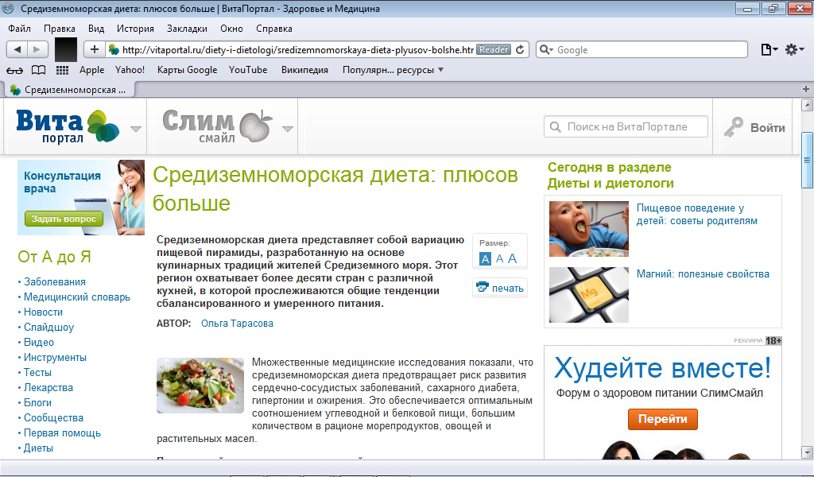Screen dimensions: 814x477
Task: Open Первая помощь link
Action: tap(62, 432)
